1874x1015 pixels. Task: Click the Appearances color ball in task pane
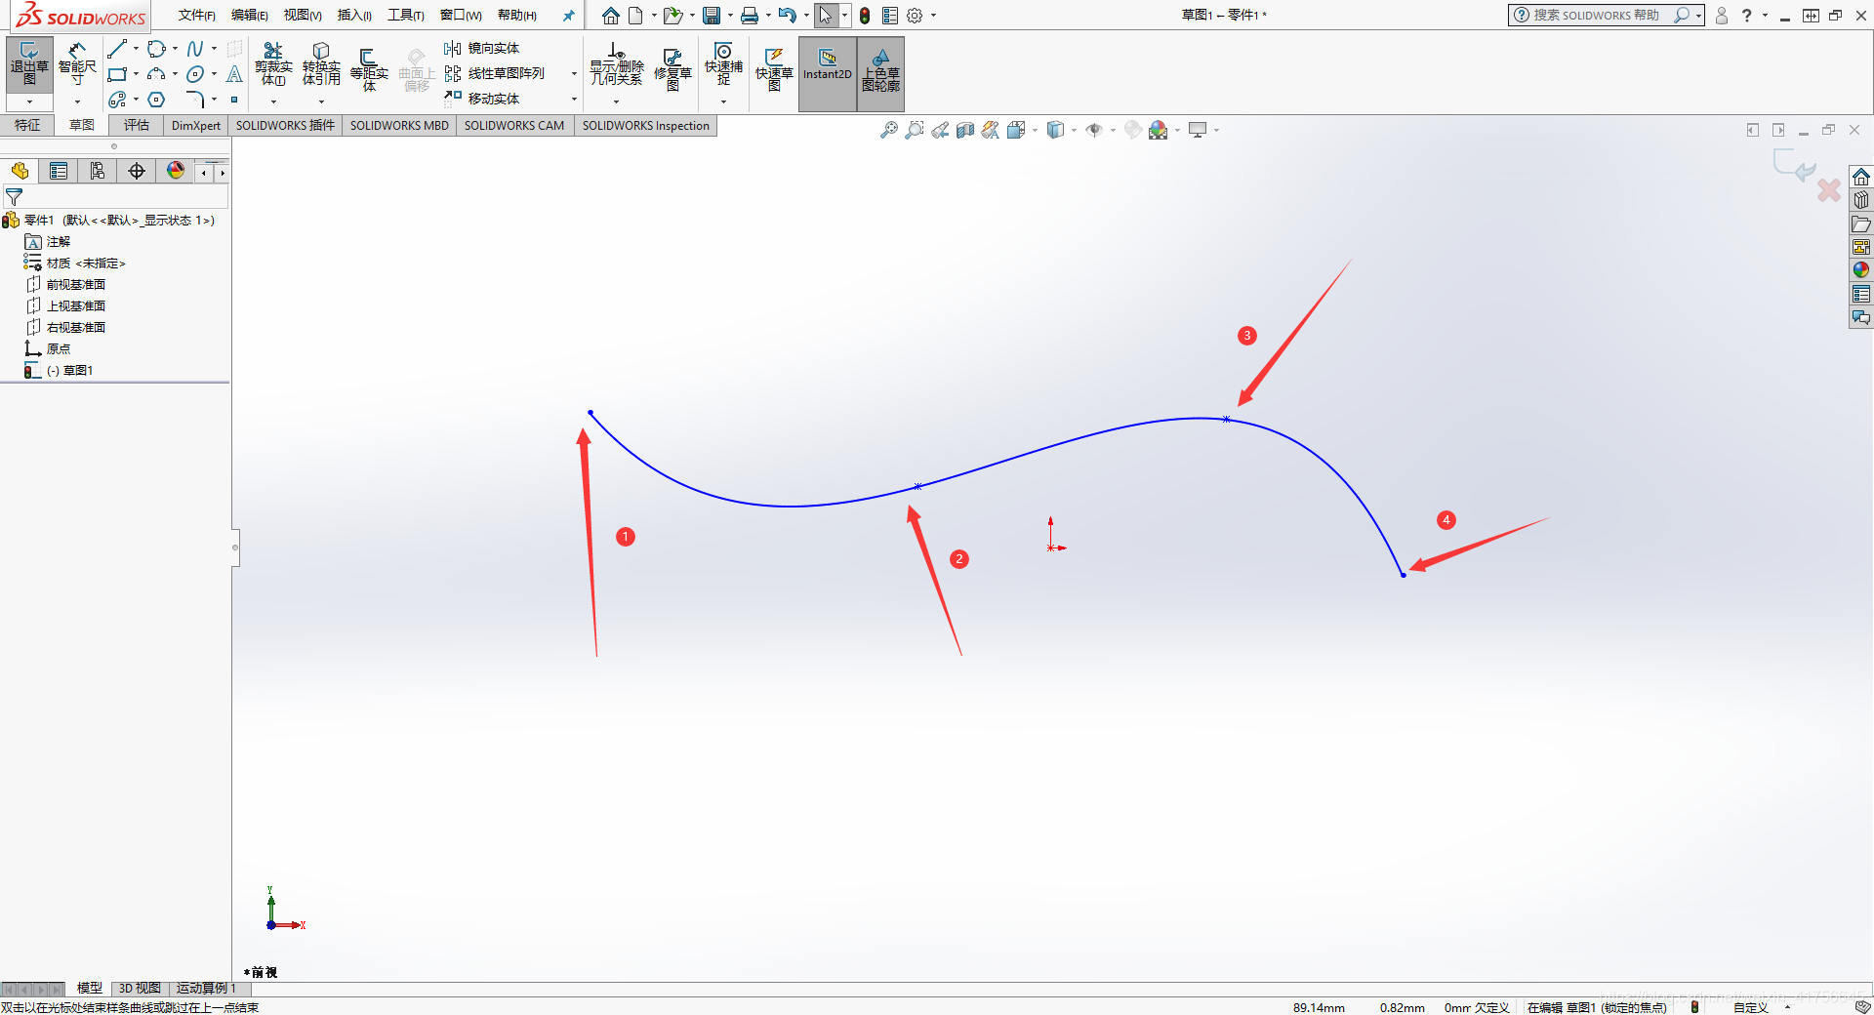click(x=1861, y=270)
